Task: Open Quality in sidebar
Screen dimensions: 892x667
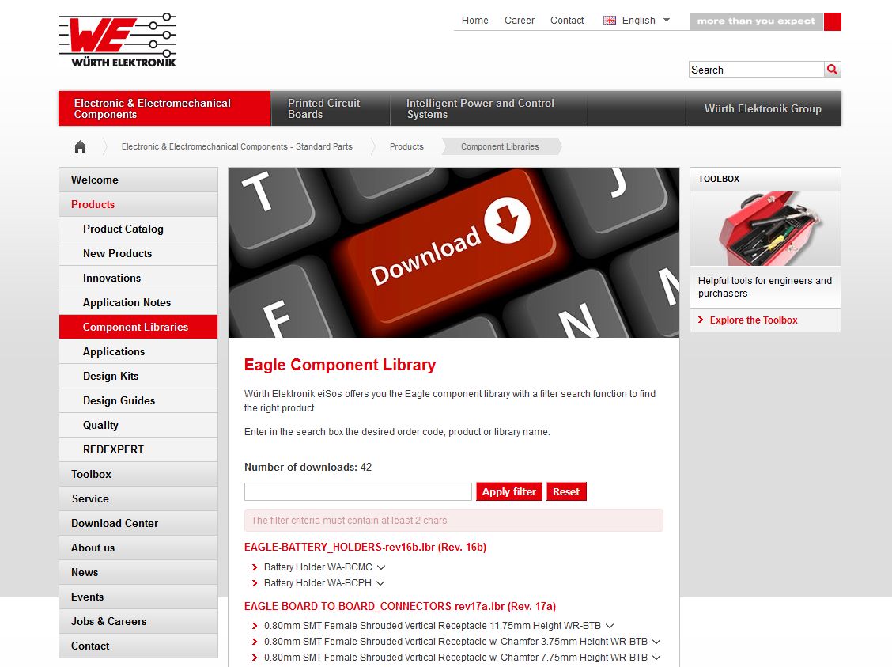Action: point(138,425)
